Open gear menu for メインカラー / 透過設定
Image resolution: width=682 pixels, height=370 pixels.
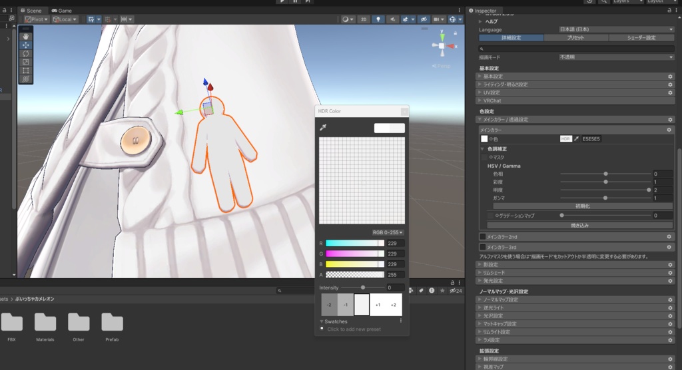pos(670,120)
